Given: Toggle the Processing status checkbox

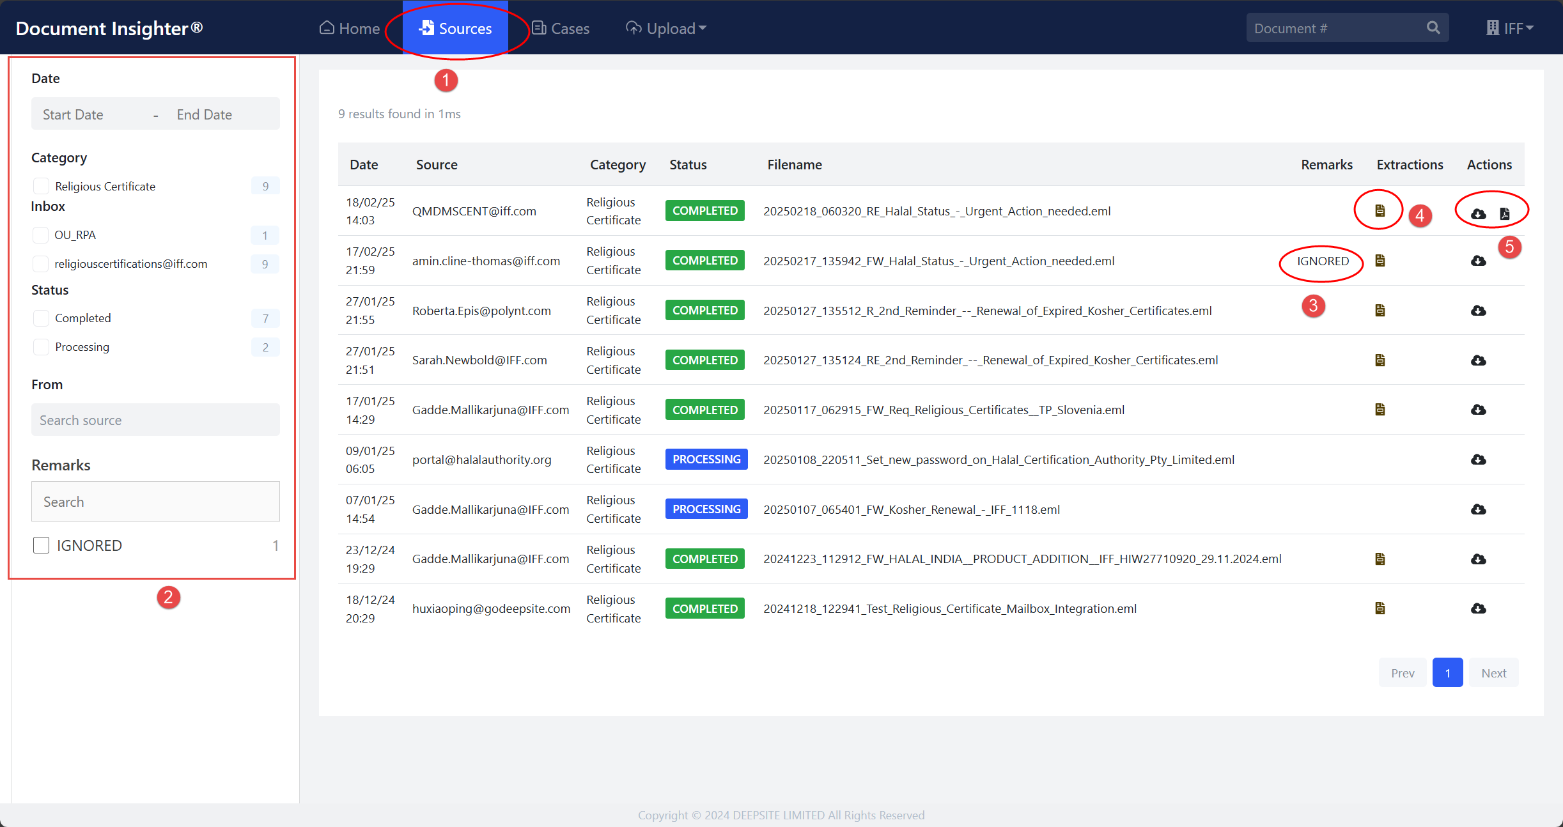Looking at the screenshot, I should 41,347.
